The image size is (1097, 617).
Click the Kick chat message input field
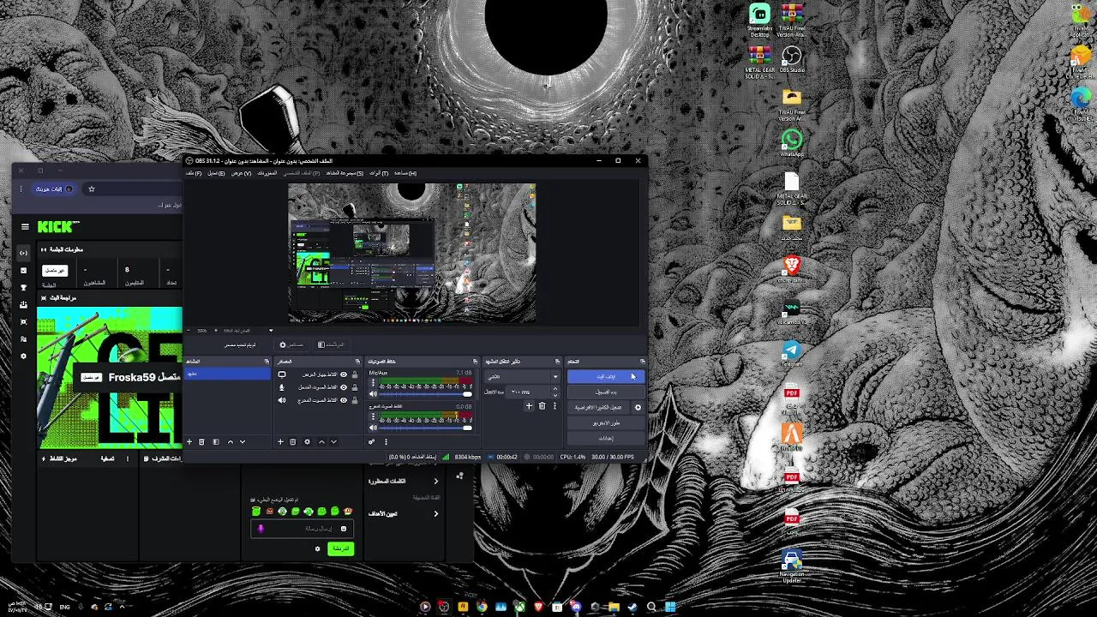[x=303, y=529]
